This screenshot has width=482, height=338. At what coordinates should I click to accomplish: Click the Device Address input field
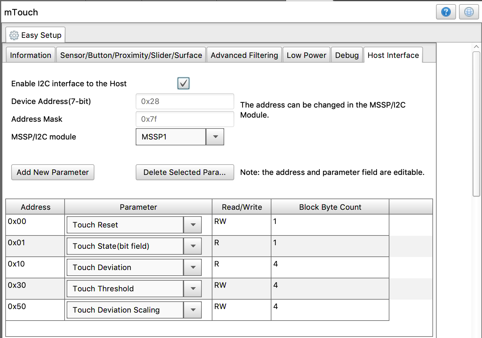185,101
